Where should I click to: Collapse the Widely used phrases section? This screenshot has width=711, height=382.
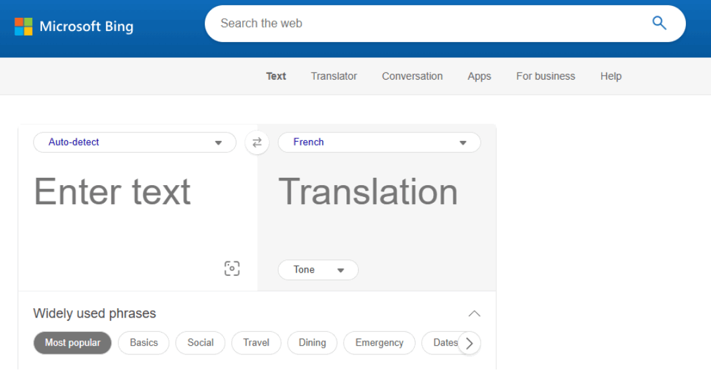[474, 314]
